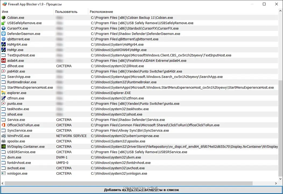283x194 pixels.
Task: Select the SyncService.exe icon
Action: click(3, 130)
